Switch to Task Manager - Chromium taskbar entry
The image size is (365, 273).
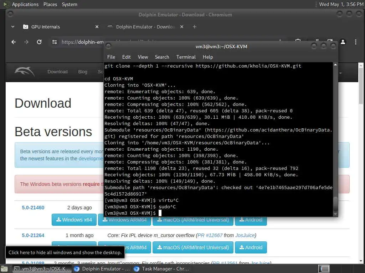(x=162, y=269)
